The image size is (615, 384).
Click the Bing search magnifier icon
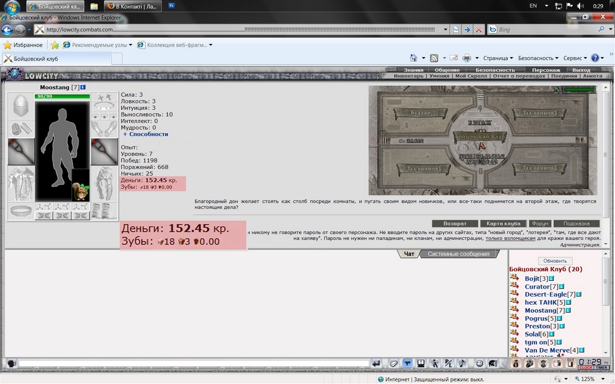point(601,29)
